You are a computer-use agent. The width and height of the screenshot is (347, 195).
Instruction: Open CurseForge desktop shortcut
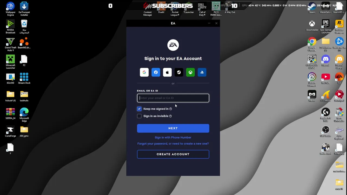click(x=10, y=131)
